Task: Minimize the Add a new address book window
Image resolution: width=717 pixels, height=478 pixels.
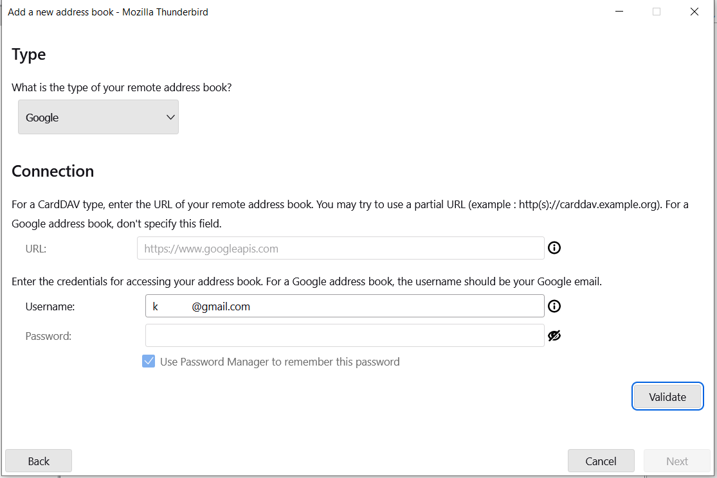Action: 619,12
